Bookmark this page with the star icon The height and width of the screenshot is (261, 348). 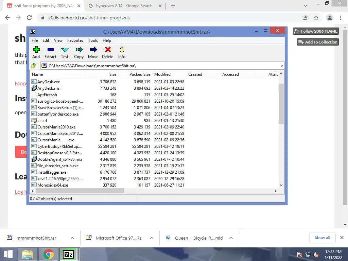click(x=316, y=18)
